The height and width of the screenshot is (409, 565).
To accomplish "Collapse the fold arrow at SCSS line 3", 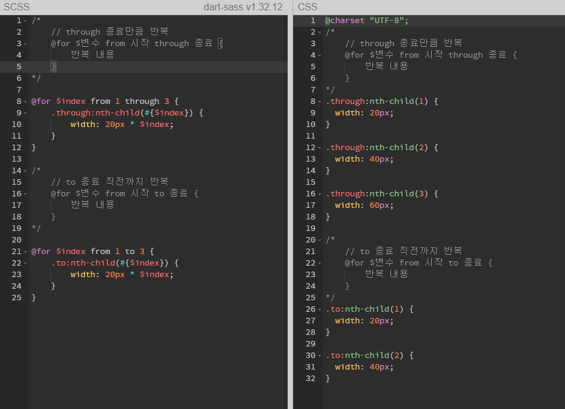I will pyautogui.click(x=25, y=44).
